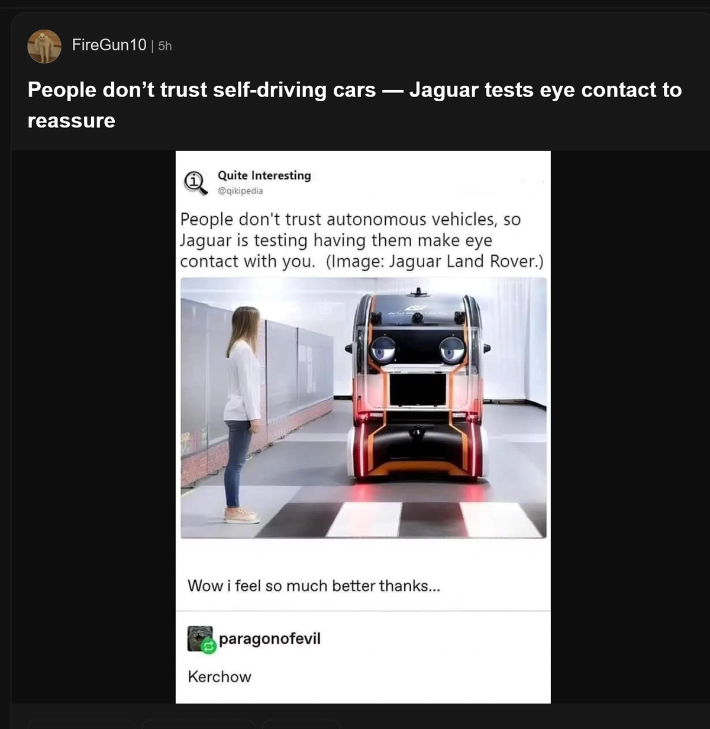Open the paragonofevil username
Viewport: 710px width, 729px height.
point(270,639)
